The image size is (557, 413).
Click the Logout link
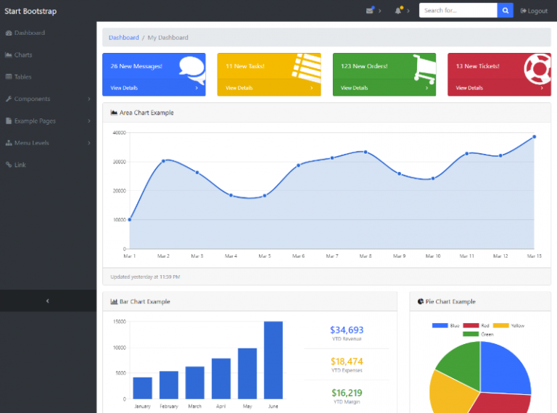click(x=534, y=11)
